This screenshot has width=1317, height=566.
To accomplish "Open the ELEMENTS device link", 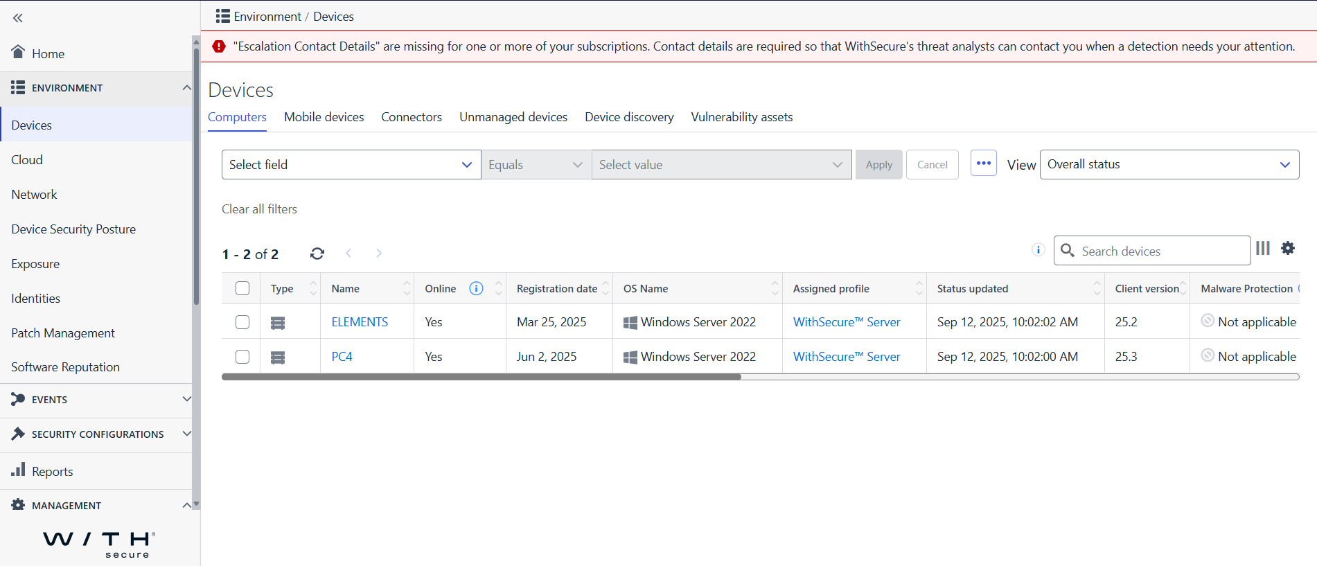I will pos(360,322).
